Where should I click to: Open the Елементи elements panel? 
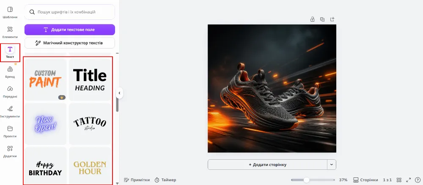click(10, 33)
